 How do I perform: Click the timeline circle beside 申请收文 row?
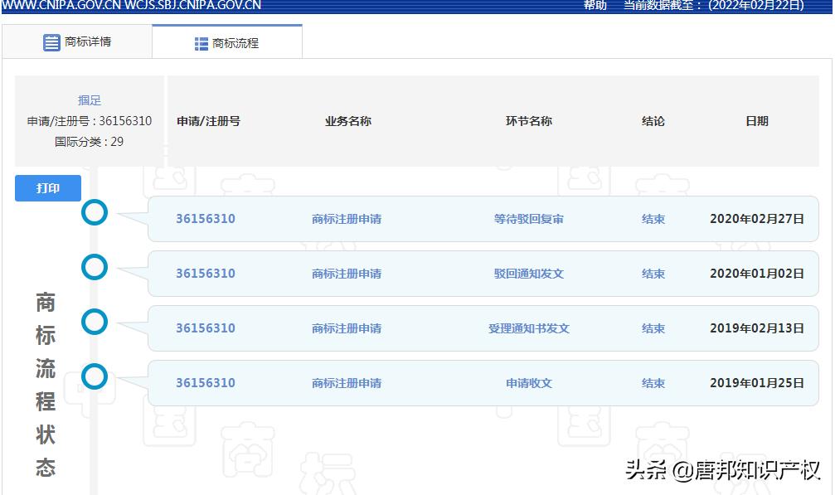click(95, 376)
